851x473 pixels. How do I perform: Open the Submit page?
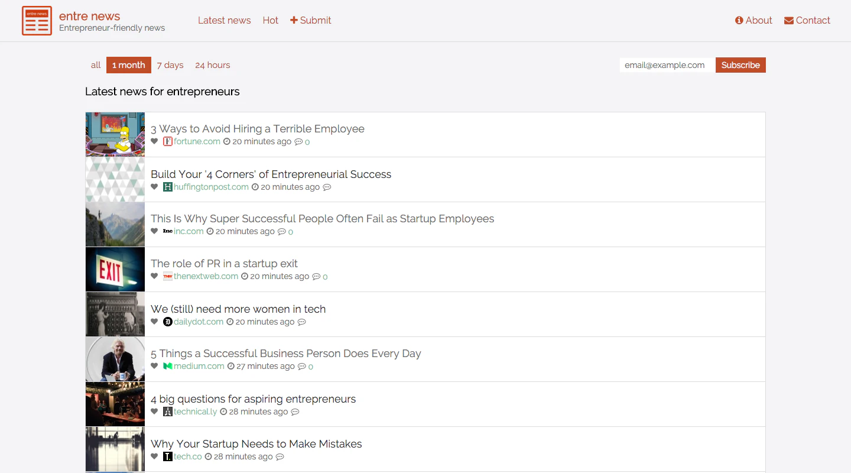tap(311, 20)
